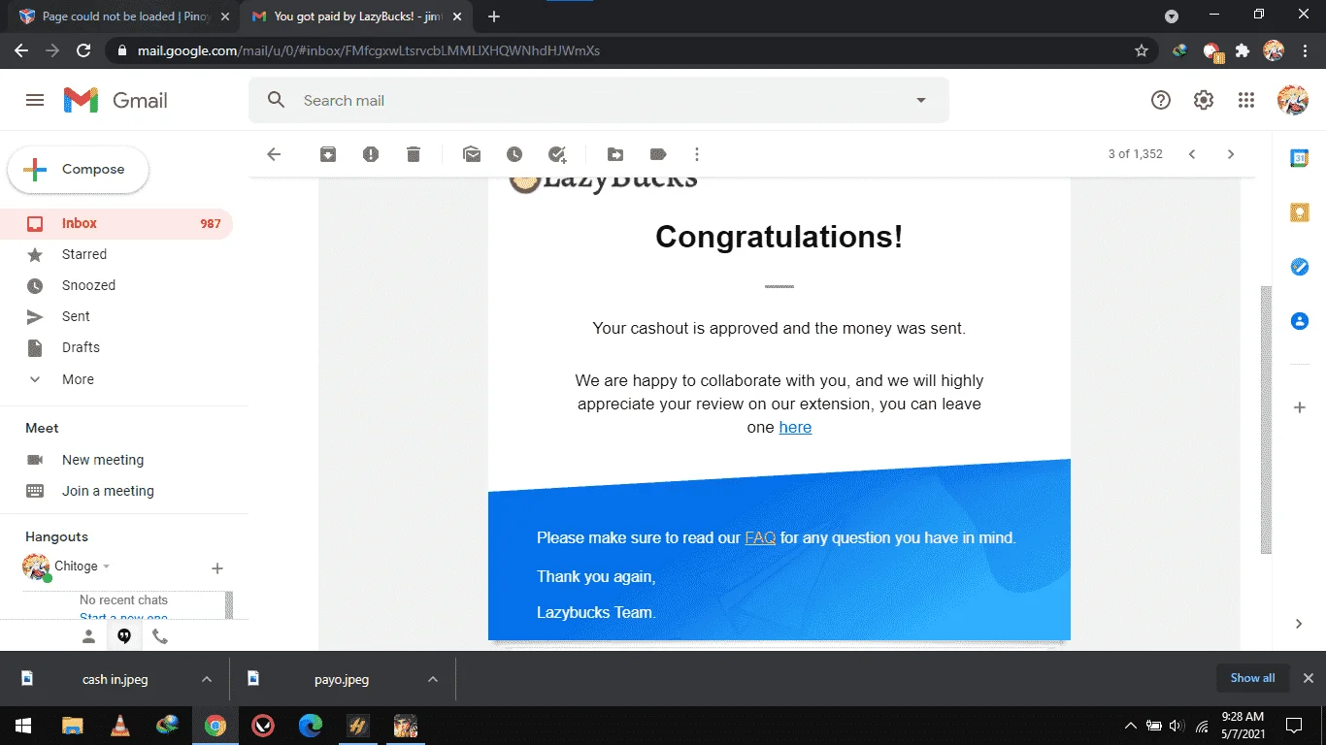Show search options dropdown arrow
The width and height of the screenshot is (1326, 745).
point(921,100)
